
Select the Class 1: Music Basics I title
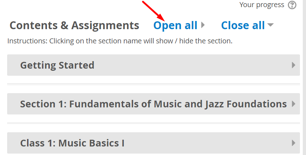[72, 143]
